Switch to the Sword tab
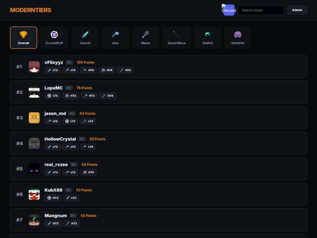317x238 pixels. (x=85, y=38)
